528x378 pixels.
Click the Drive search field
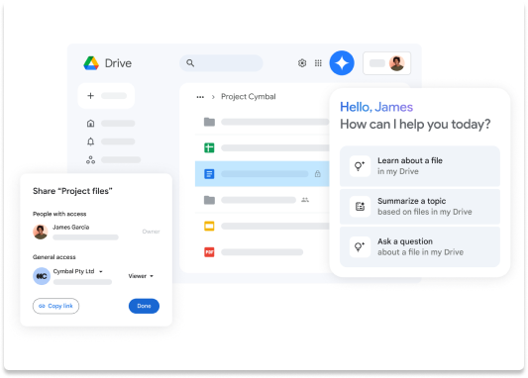(x=221, y=63)
